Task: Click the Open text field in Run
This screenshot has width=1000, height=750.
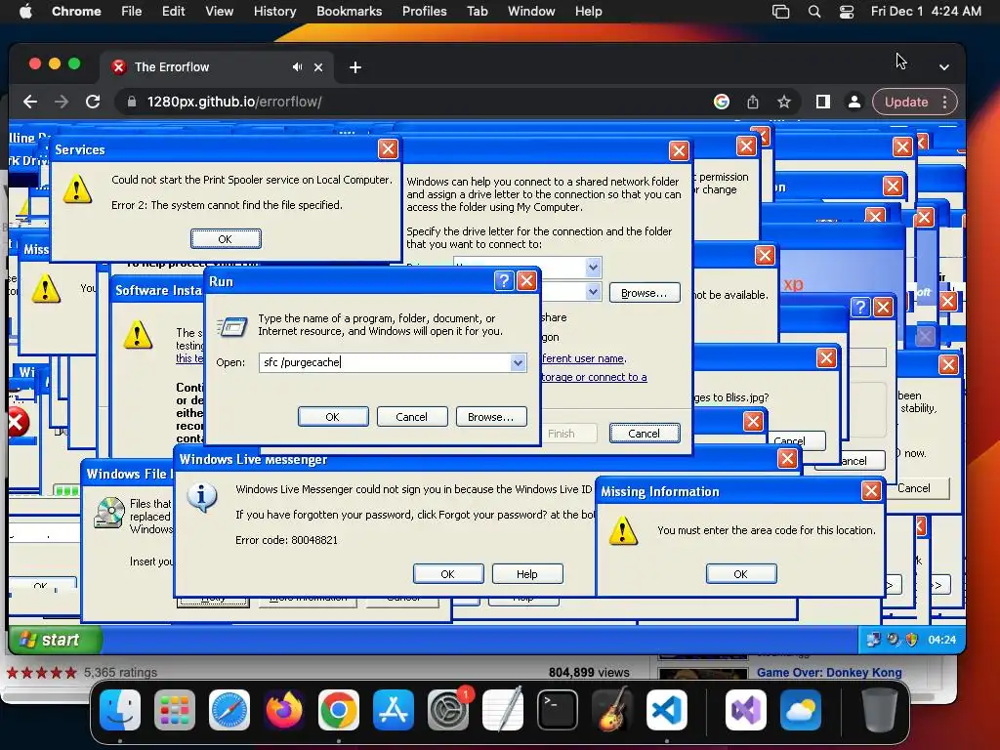Action: [385, 362]
